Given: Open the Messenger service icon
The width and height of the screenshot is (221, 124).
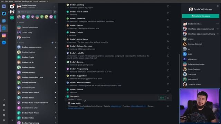Looking at the screenshot, I should pyautogui.click(x=4, y=43).
